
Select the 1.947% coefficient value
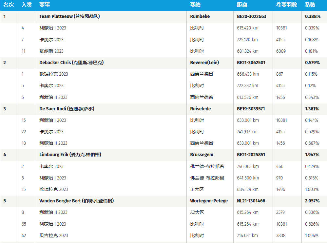pos(312,155)
